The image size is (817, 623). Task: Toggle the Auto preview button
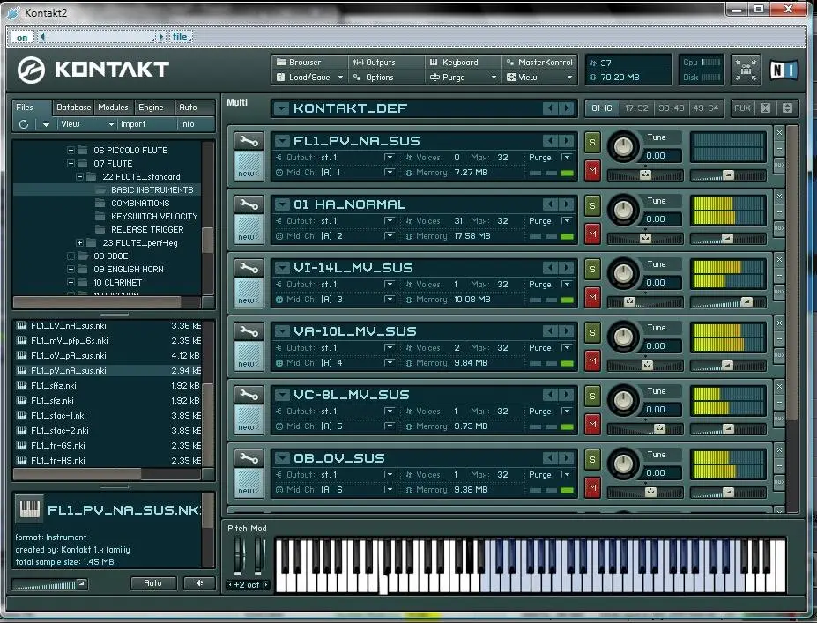click(153, 583)
